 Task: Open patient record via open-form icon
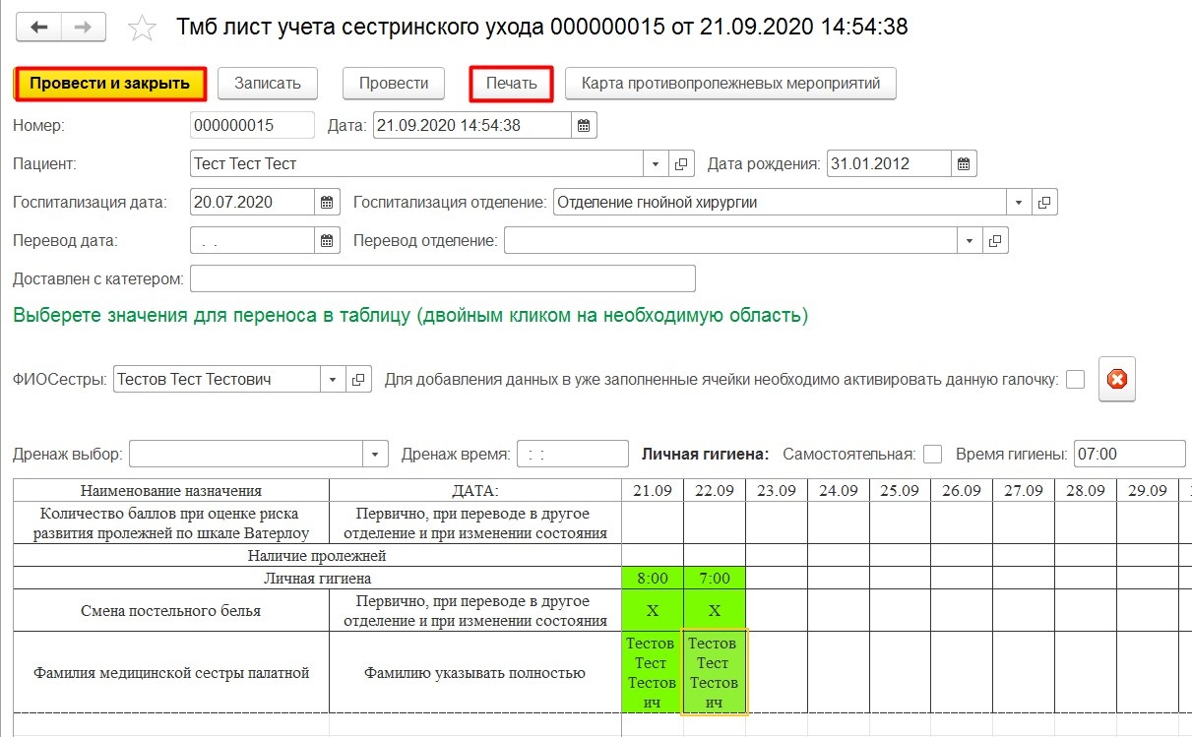click(682, 163)
